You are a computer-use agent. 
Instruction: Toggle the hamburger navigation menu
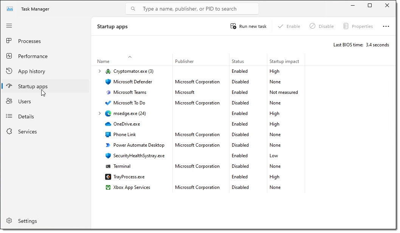click(x=9, y=26)
